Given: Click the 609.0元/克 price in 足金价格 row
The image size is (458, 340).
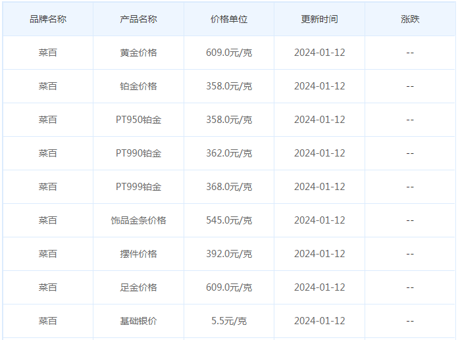Looking at the screenshot, I should [x=229, y=288].
